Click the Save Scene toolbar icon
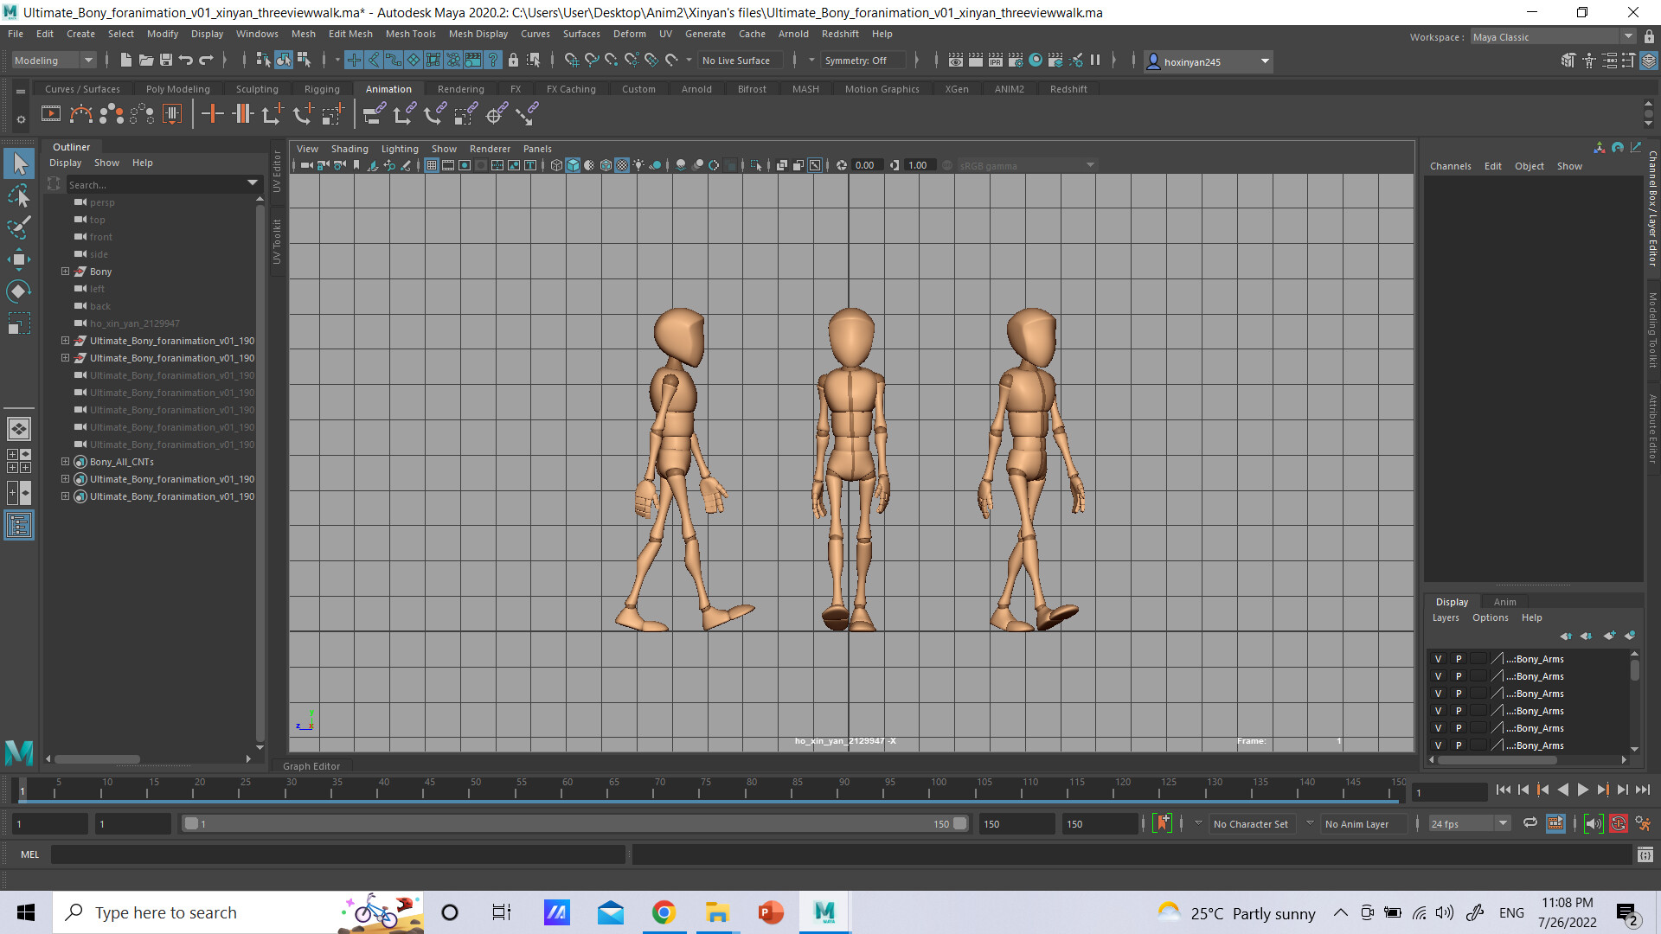 (x=166, y=60)
